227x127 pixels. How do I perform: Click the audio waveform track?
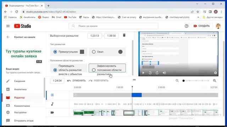146,104
